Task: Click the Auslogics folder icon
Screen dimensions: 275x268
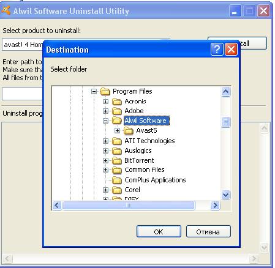Action: click(x=117, y=151)
